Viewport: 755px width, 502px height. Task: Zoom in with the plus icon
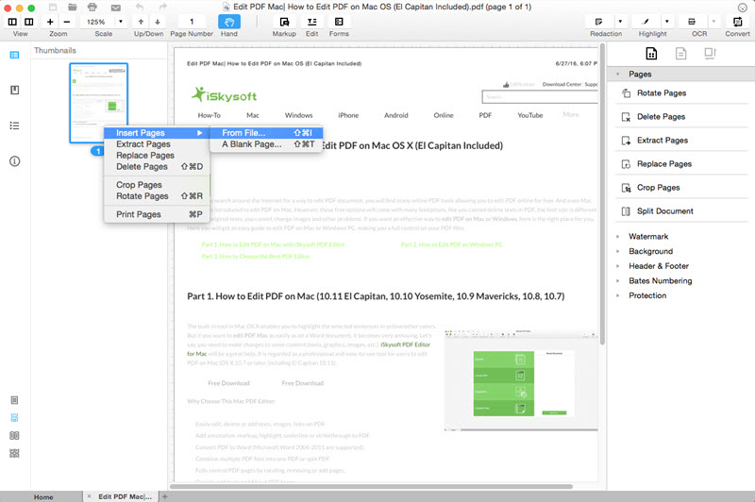[x=50, y=22]
